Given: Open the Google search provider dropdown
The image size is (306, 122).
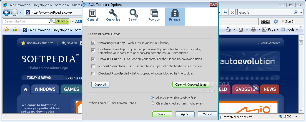Looking at the screenshot, I should pyautogui.click(x=301, y=13).
